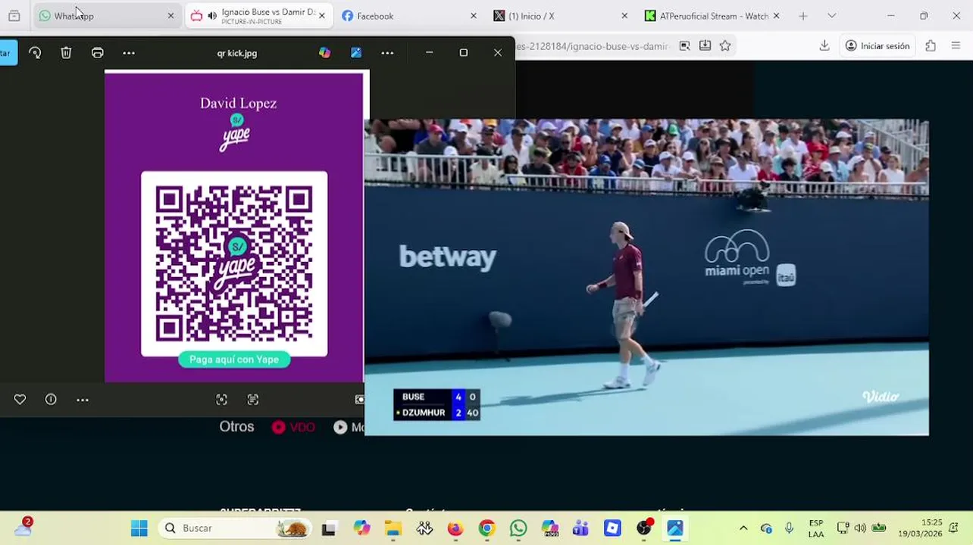Viewport: 973px width, 545px height.
Task: Switch to the ATPeruoficial Stream tab
Action: pos(712,16)
